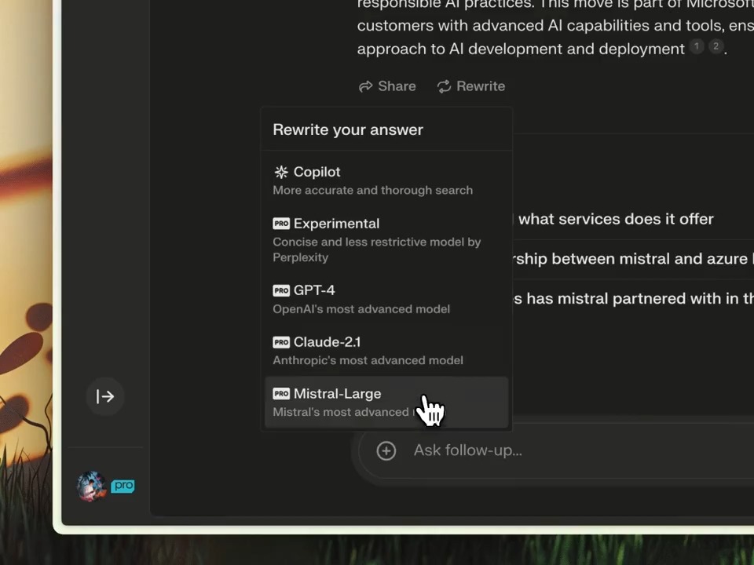Screen dimensions: 754x565
Task: Open the user profile avatar
Action: (x=91, y=486)
